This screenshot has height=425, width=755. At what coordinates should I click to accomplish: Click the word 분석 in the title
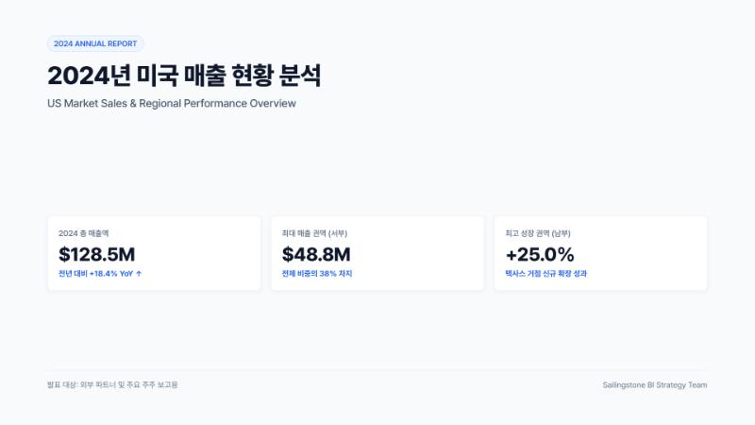(300, 76)
